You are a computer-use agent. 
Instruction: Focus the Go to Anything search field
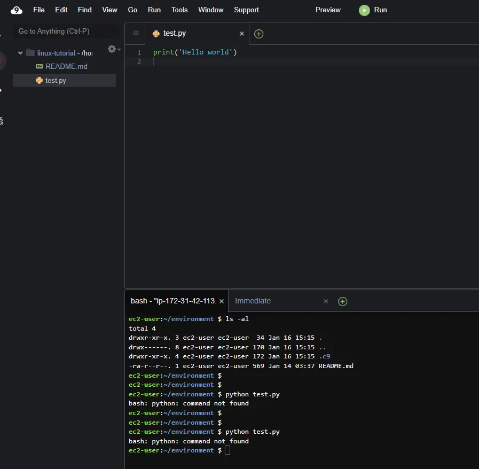coord(65,31)
